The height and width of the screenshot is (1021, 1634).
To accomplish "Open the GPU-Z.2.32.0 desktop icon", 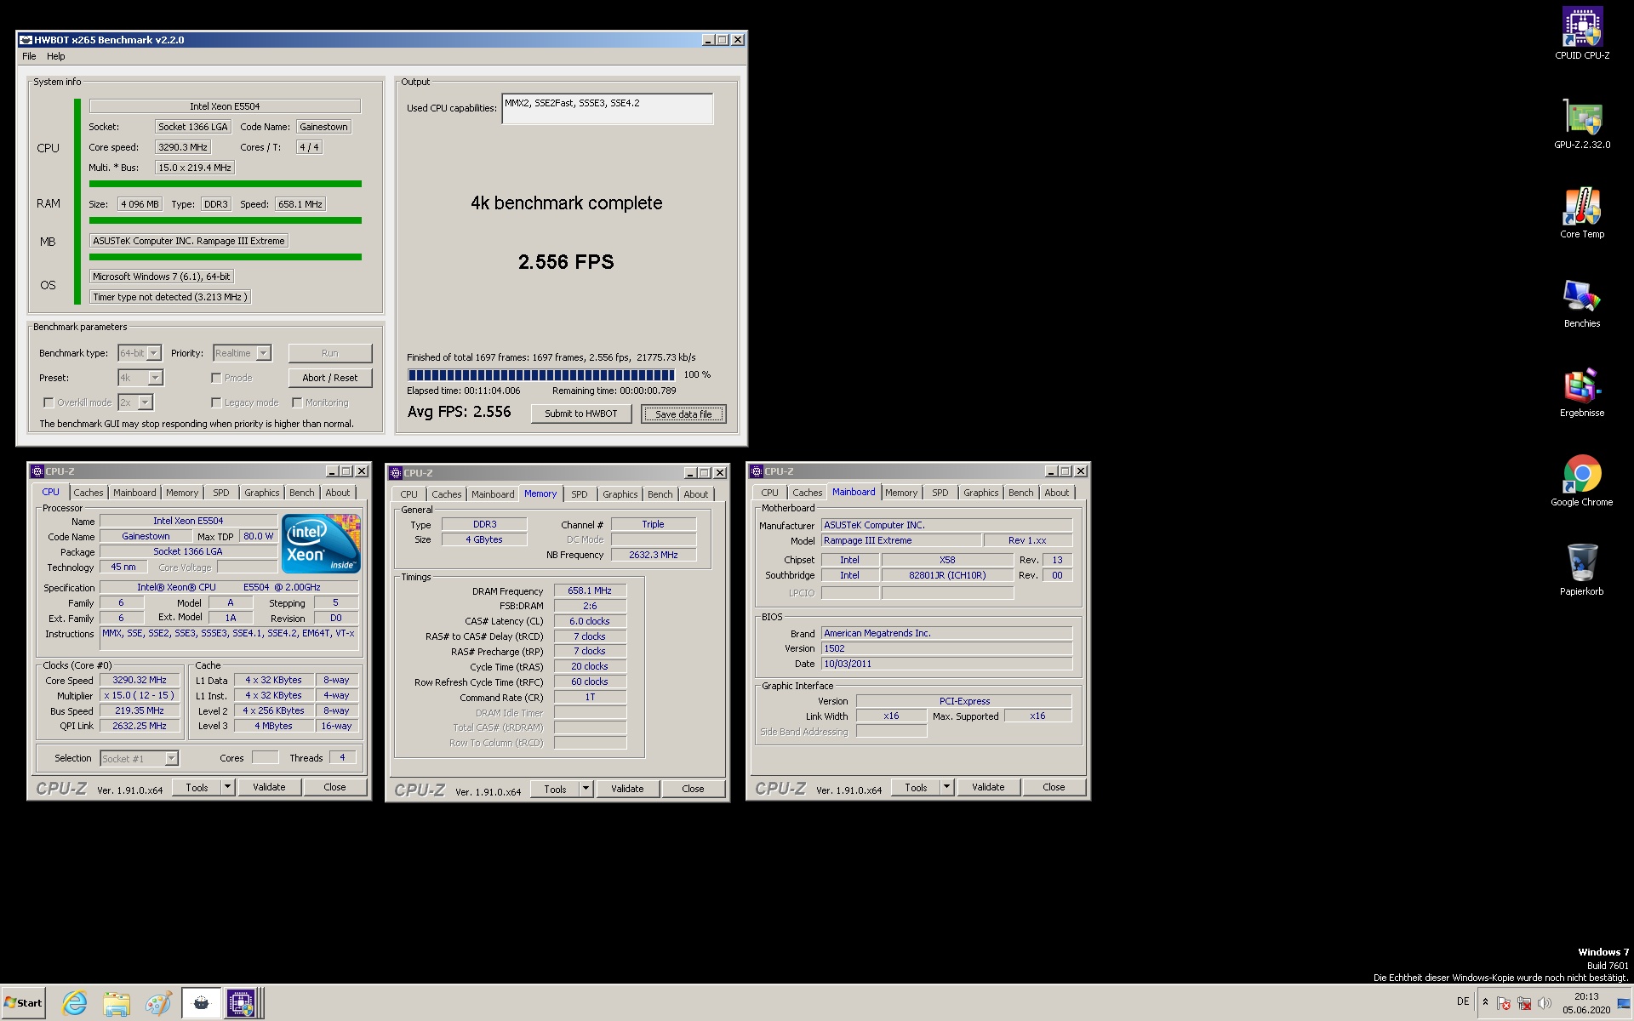I will [x=1582, y=124].
